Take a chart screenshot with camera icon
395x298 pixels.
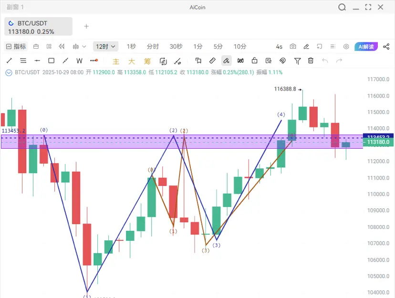[293, 46]
